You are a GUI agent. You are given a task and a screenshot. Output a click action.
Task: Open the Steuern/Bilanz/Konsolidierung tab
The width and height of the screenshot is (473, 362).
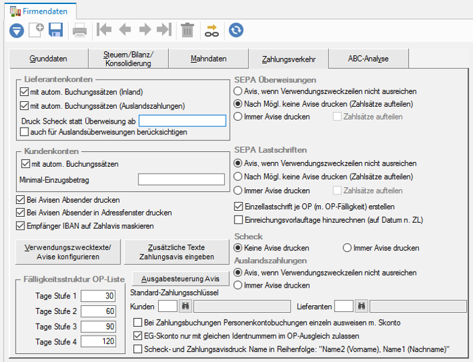tap(128, 59)
